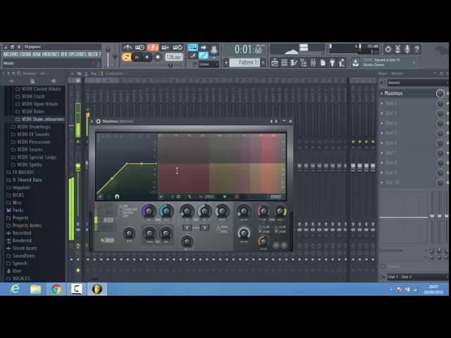451x338 pixels.
Task: Open the snap 'Línea' dropdown
Action: (209, 64)
